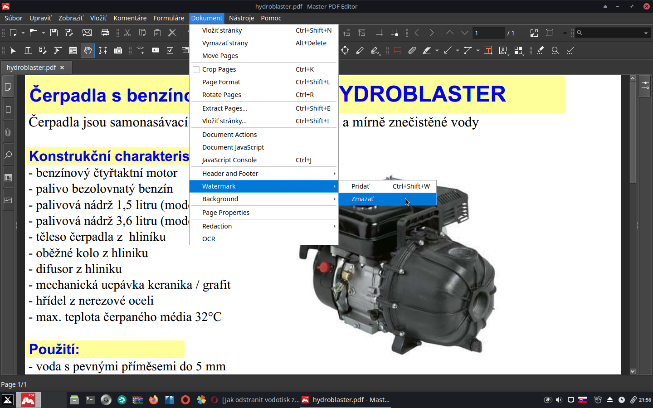Image resolution: width=653 pixels, height=408 pixels.
Task: Expand the Background submenu
Action: click(x=264, y=199)
